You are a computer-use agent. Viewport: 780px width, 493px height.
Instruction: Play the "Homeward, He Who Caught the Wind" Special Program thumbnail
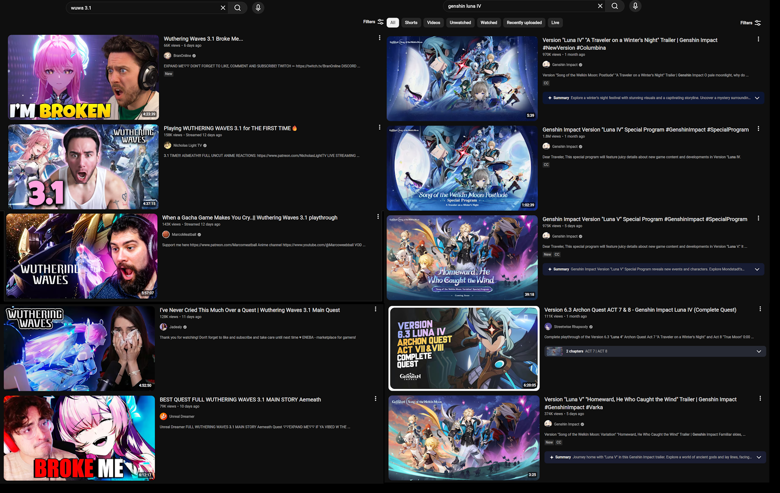point(462,257)
